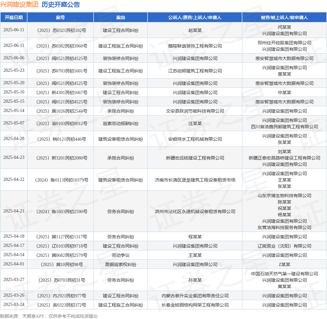Click defendant 东营浩海科技服务有限公司
This screenshot has width=327, height=319.
point(284,227)
